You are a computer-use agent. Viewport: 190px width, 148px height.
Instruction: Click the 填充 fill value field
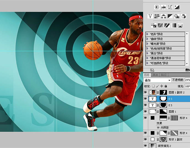click(187, 86)
